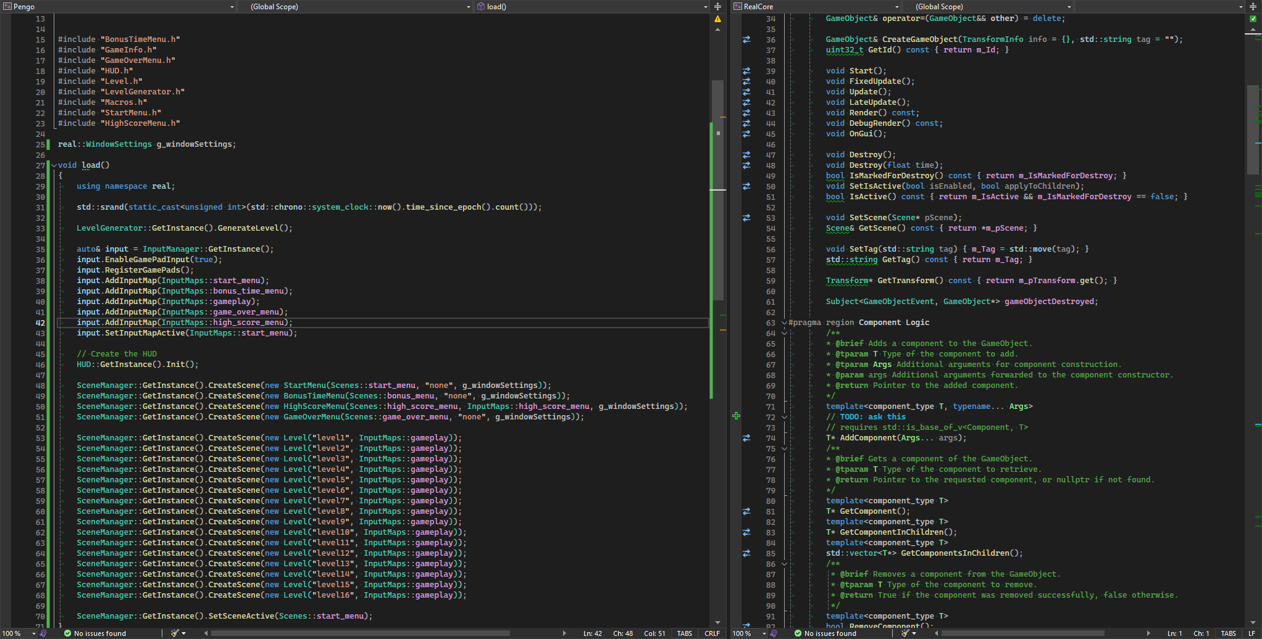Open the code cleanup dropdown arrow in right pane

[x=914, y=633]
